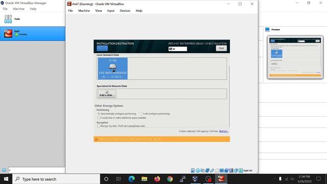Select the ATA VBOX HARDDISK disk tile

tap(112, 68)
